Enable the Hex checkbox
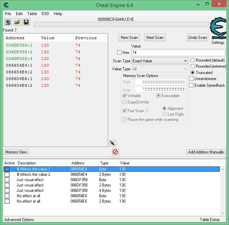The image size is (229, 225). (x=119, y=53)
